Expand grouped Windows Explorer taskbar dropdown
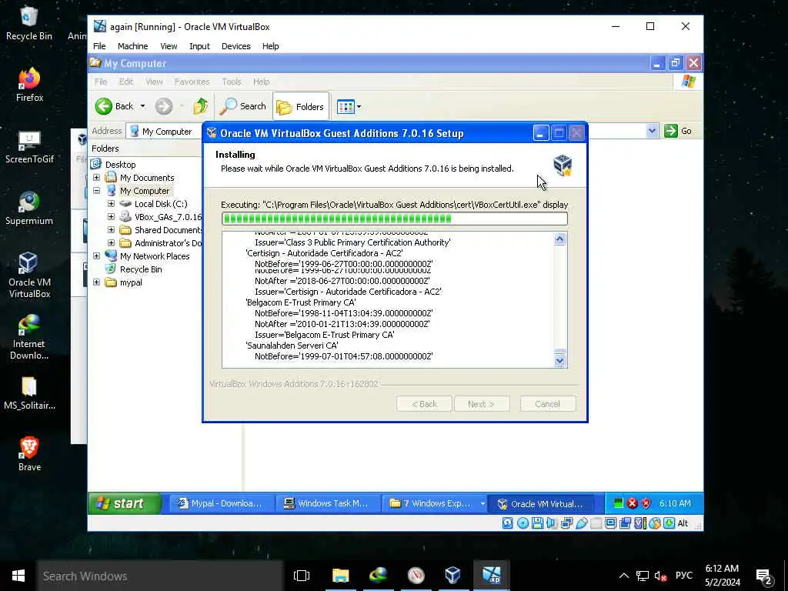 pos(482,503)
